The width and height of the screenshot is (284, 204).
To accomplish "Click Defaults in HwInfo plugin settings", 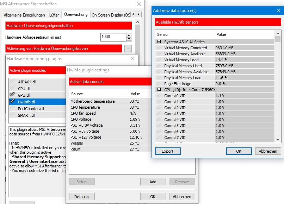I will [x=82, y=196].
